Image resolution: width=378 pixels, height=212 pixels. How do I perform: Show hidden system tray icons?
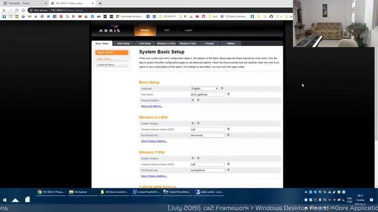click(x=306, y=192)
